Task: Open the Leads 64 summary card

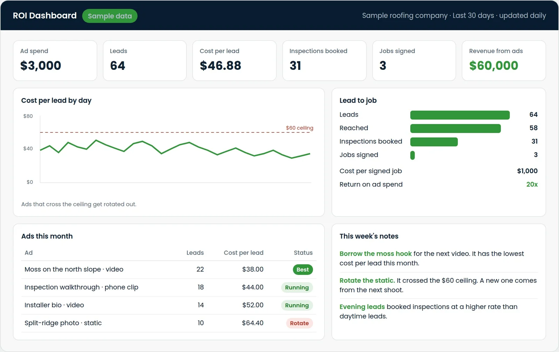Action: click(145, 60)
